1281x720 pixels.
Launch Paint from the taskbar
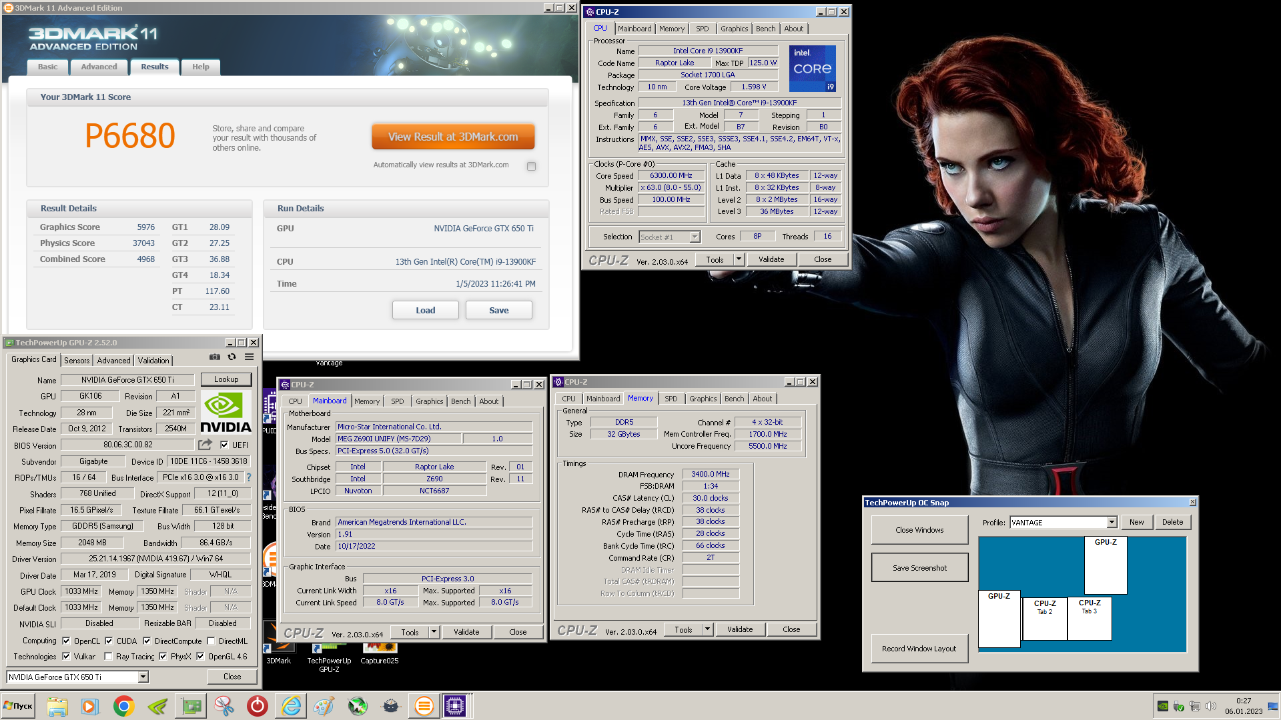pyautogui.click(x=324, y=706)
